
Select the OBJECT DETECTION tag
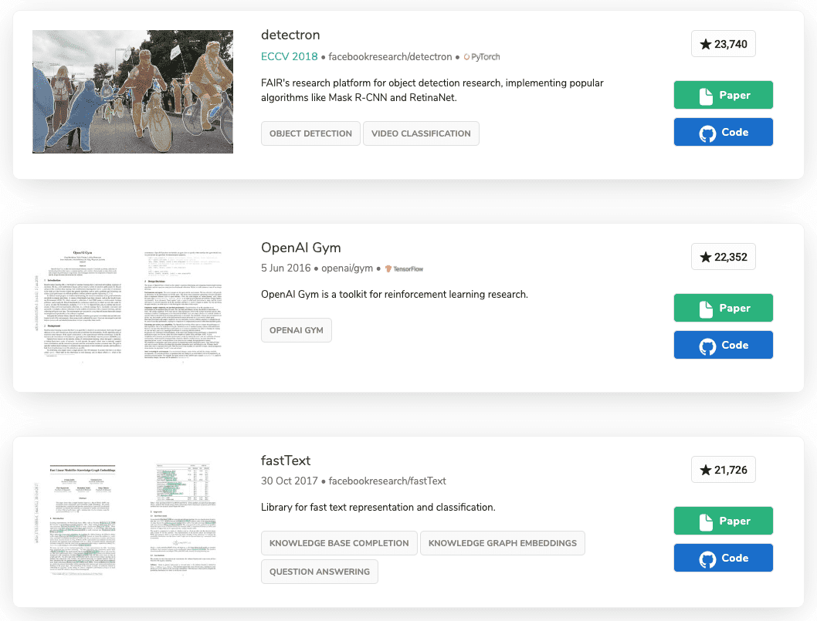pos(310,133)
